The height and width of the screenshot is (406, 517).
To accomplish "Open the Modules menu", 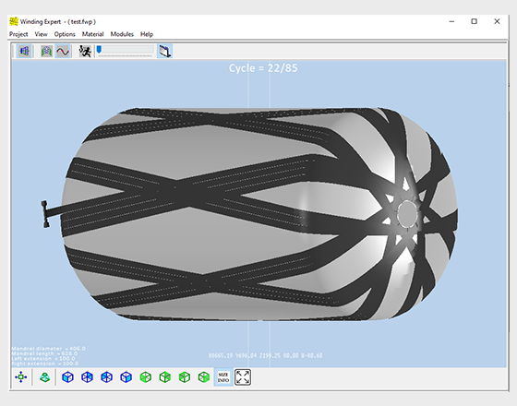I will (x=122, y=34).
